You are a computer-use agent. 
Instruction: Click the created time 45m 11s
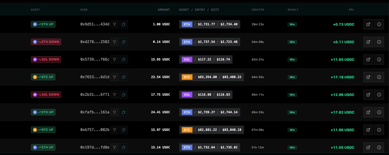pyautogui.click(x=258, y=95)
